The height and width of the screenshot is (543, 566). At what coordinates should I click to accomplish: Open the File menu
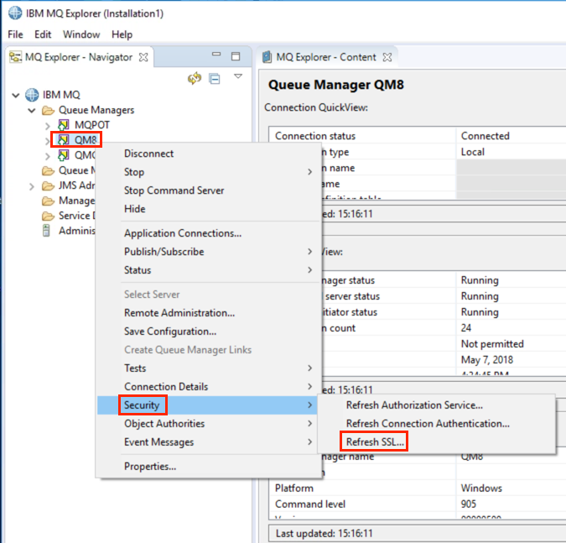coord(16,34)
